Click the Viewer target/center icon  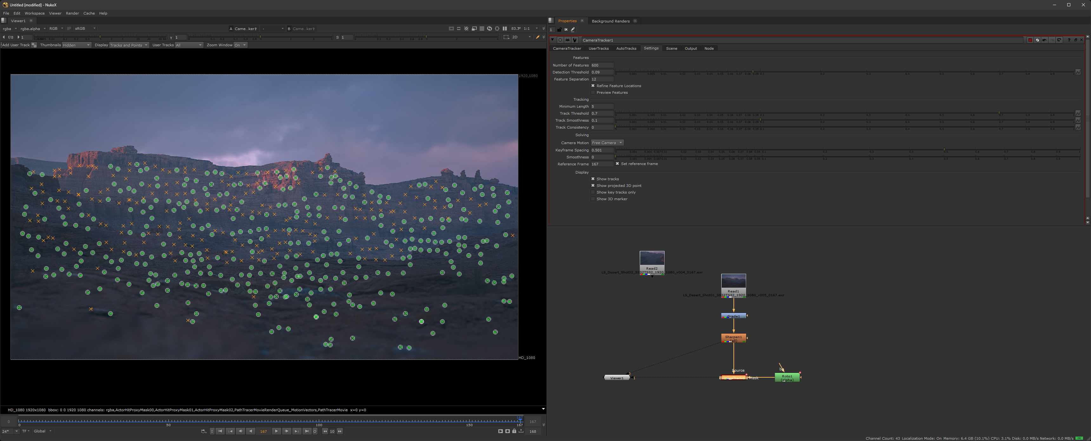point(497,29)
